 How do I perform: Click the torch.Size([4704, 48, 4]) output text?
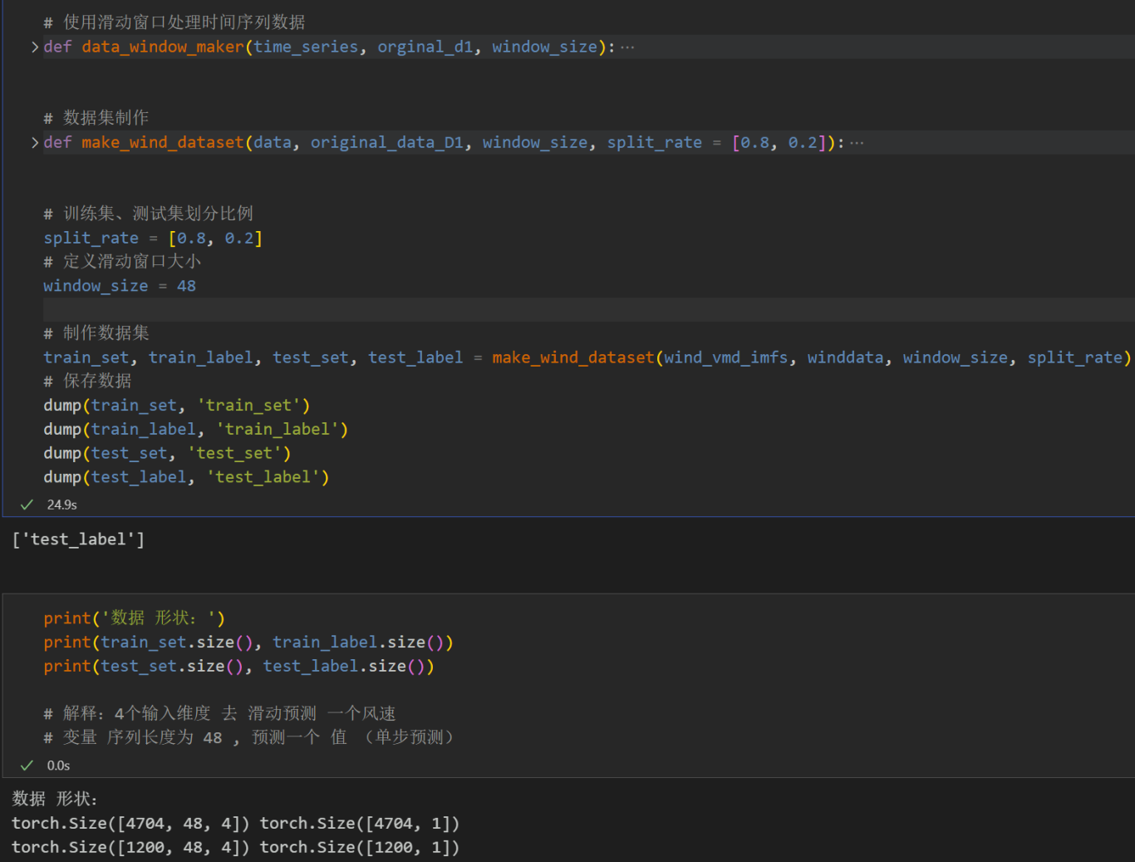click(130, 824)
